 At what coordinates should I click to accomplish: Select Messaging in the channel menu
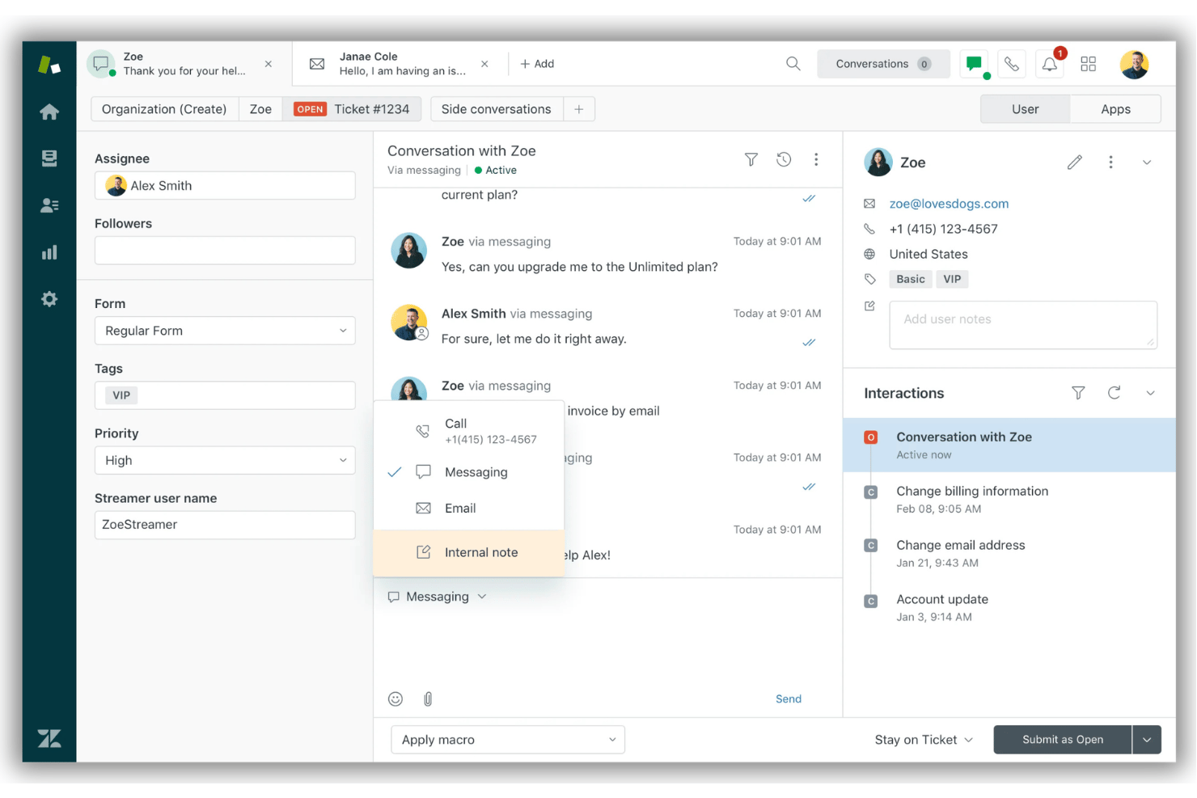pos(468,472)
